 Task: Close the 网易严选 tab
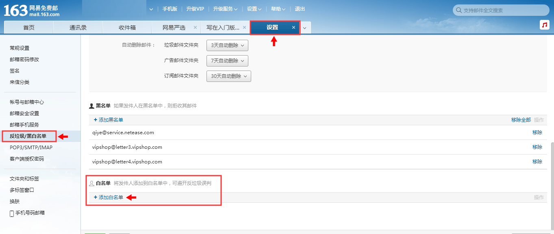pyautogui.click(x=195, y=28)
